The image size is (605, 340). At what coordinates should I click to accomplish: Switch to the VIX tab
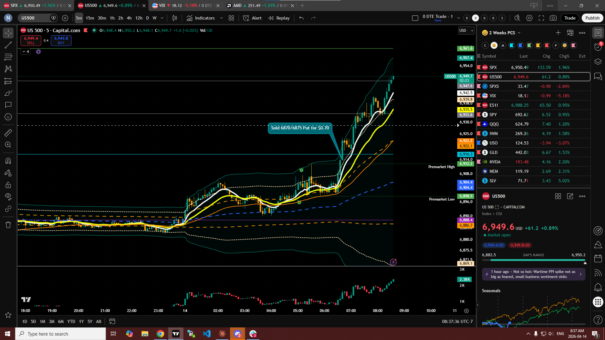pyautogui.click(x=162, y=5)
